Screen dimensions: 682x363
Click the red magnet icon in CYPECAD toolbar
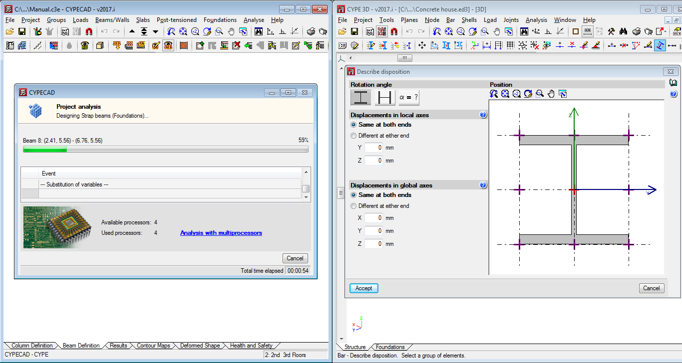[89, 31]
